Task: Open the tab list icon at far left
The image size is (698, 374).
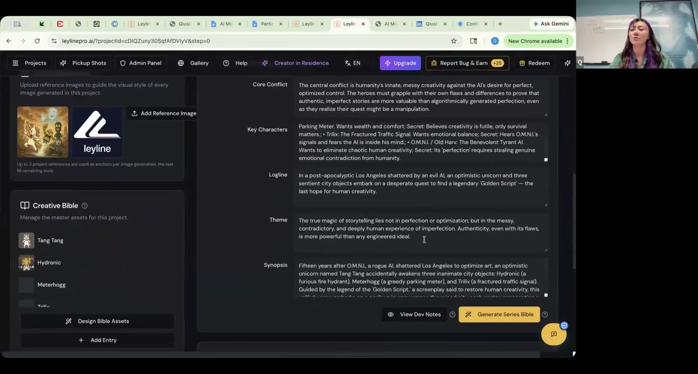Action: tap(17, 24)
